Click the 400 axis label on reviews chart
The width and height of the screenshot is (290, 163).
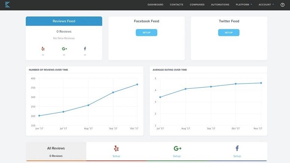tap(33, 78)
